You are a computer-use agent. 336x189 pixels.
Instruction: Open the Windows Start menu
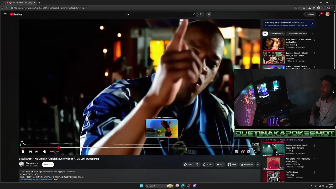pos(142,186)
